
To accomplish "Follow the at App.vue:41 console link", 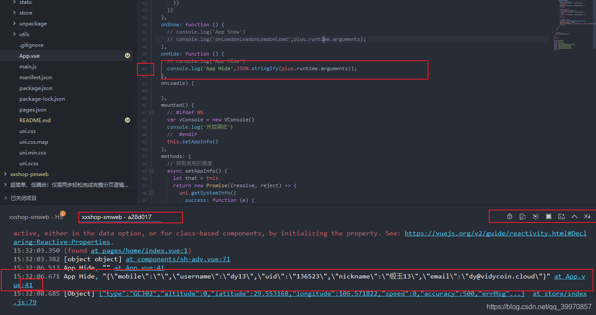I will click(569, 276).
